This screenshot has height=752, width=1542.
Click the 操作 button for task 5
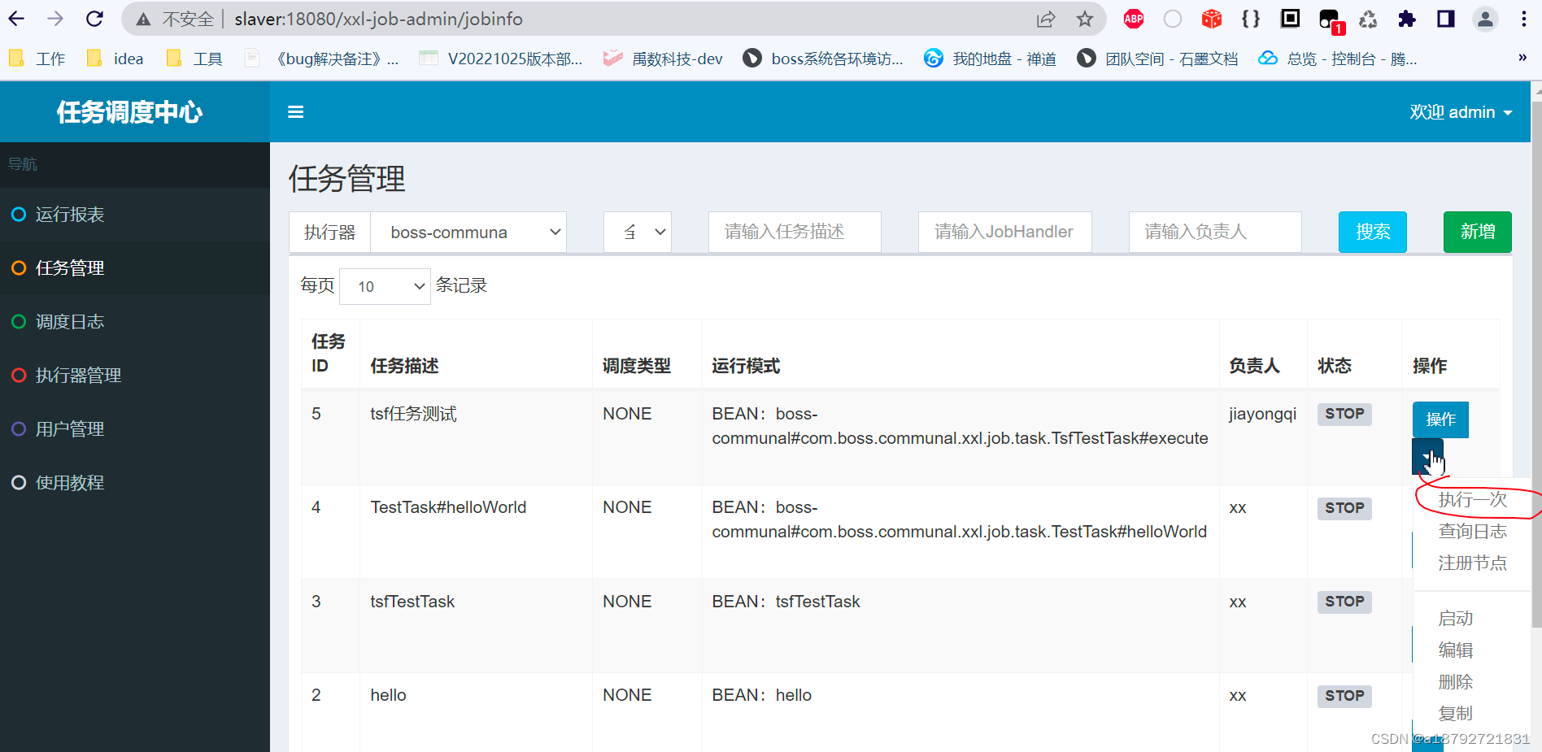[1440, 419]
